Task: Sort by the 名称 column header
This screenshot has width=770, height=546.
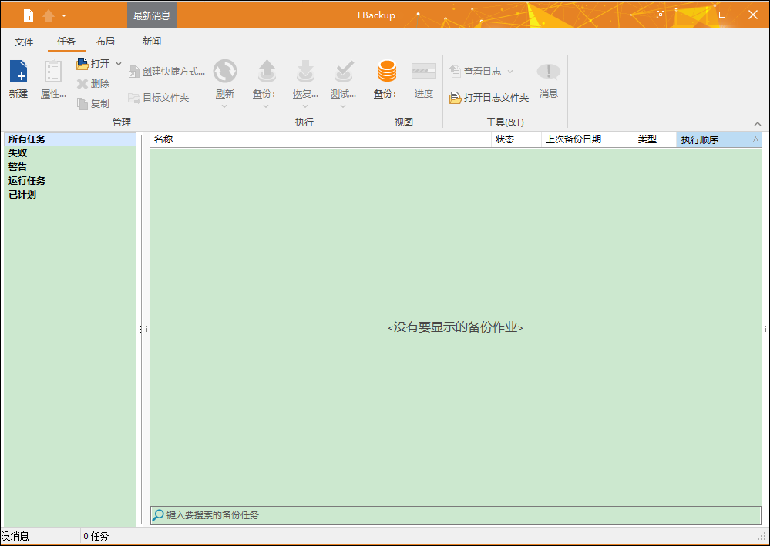Action: (321, 139)
